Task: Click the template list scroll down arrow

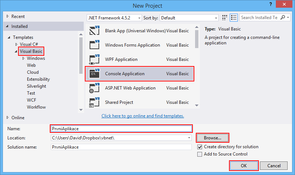Action: click(197, 106)
